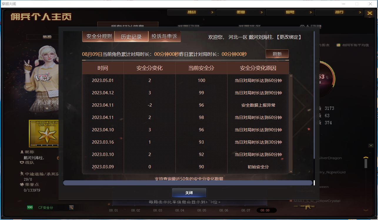378x220 pixels.
Task: Click the 刷新 refresh button
Action: pos(277,54)
